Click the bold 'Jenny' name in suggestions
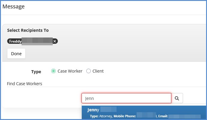The width and height of the screenshot is (207, 120). [x=93, y=109]
